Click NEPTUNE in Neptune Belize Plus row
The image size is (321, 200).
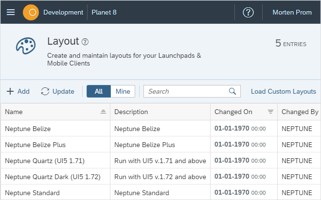297,145
